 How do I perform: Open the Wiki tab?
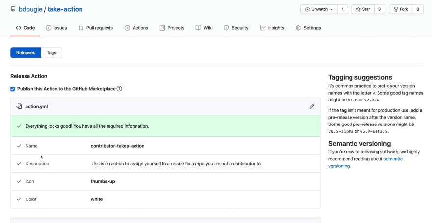pyautogui.click(x=204, y=28)
